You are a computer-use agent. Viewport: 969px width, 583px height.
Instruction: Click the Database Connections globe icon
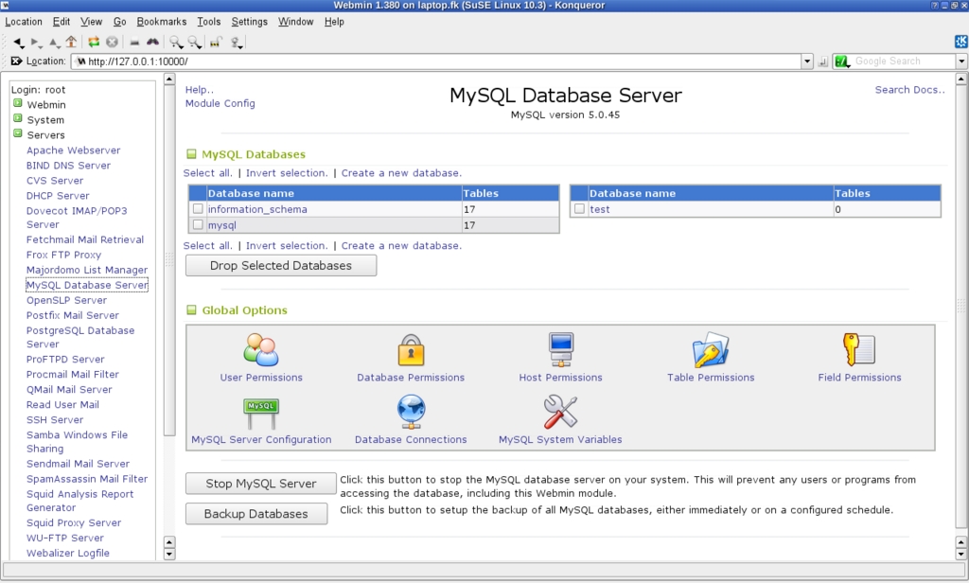(411, 412)
